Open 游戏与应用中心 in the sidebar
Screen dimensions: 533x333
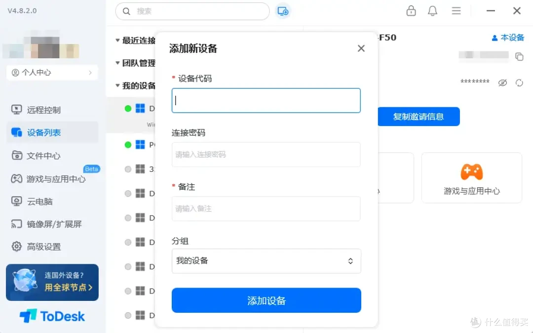pyautogui.click(x=52, y=178)
